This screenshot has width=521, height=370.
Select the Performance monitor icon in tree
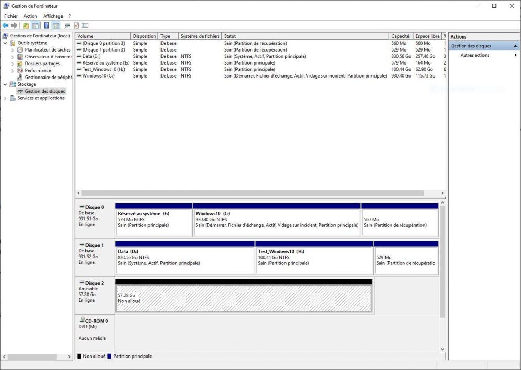[20, 70]
